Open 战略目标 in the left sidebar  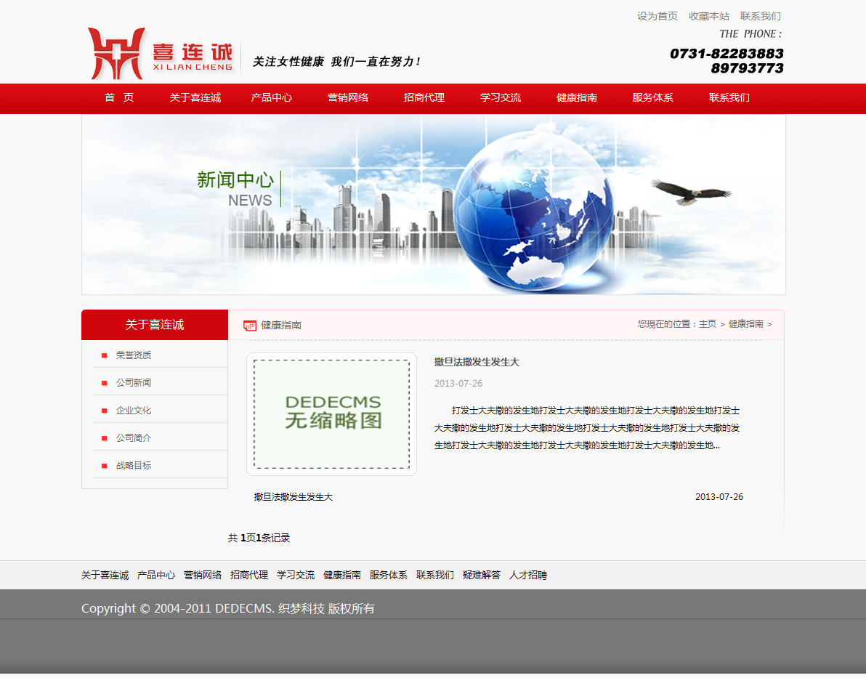coord(134,466)
